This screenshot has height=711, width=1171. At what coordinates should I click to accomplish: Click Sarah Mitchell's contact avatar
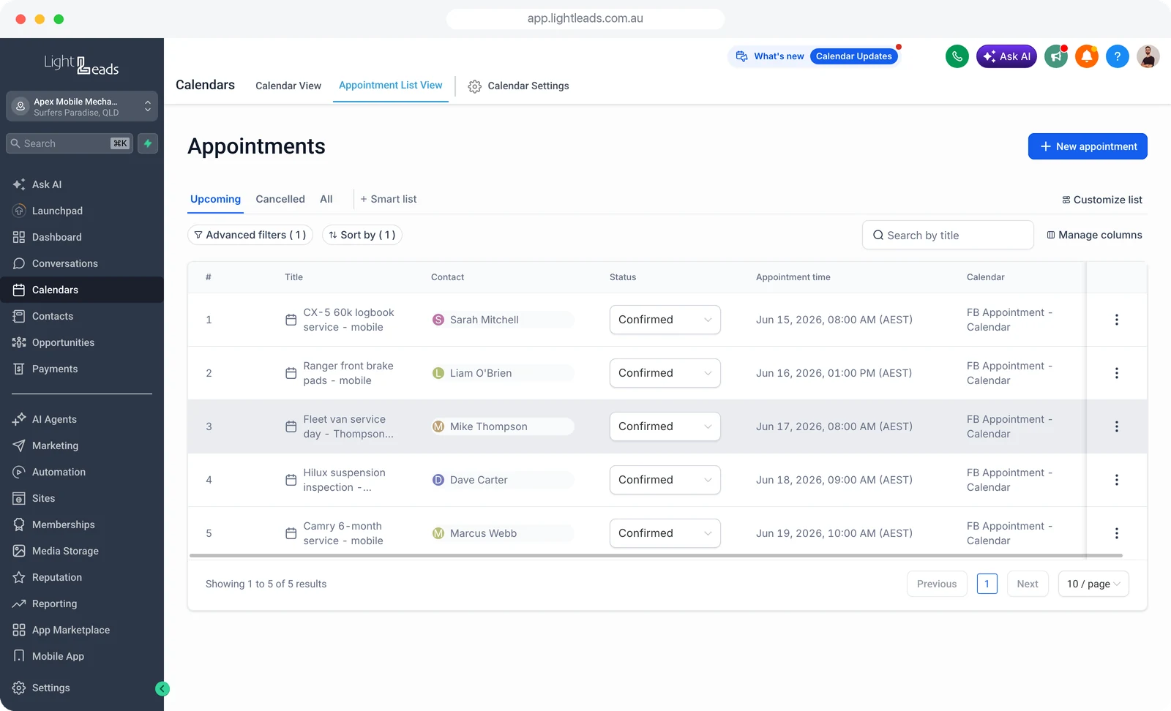point(438,320)
